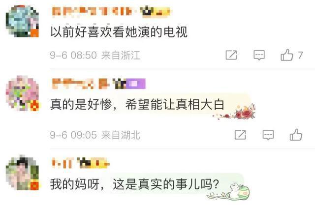This screenshot has width=315, height=207.
Task: Tap the membership badge above 以前好喜欢看她演的电视
Action: point(156,11)
